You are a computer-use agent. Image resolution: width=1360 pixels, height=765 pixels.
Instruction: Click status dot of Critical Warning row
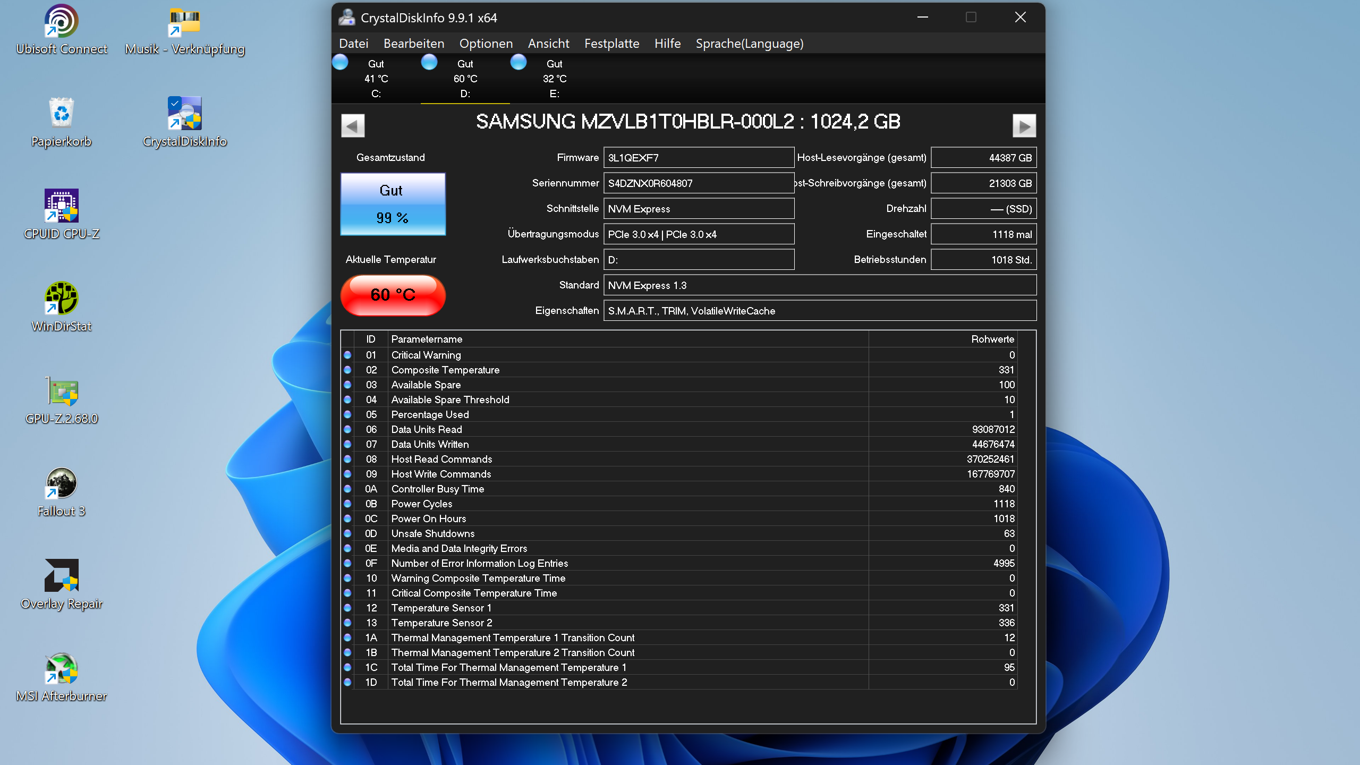(347, 354)
